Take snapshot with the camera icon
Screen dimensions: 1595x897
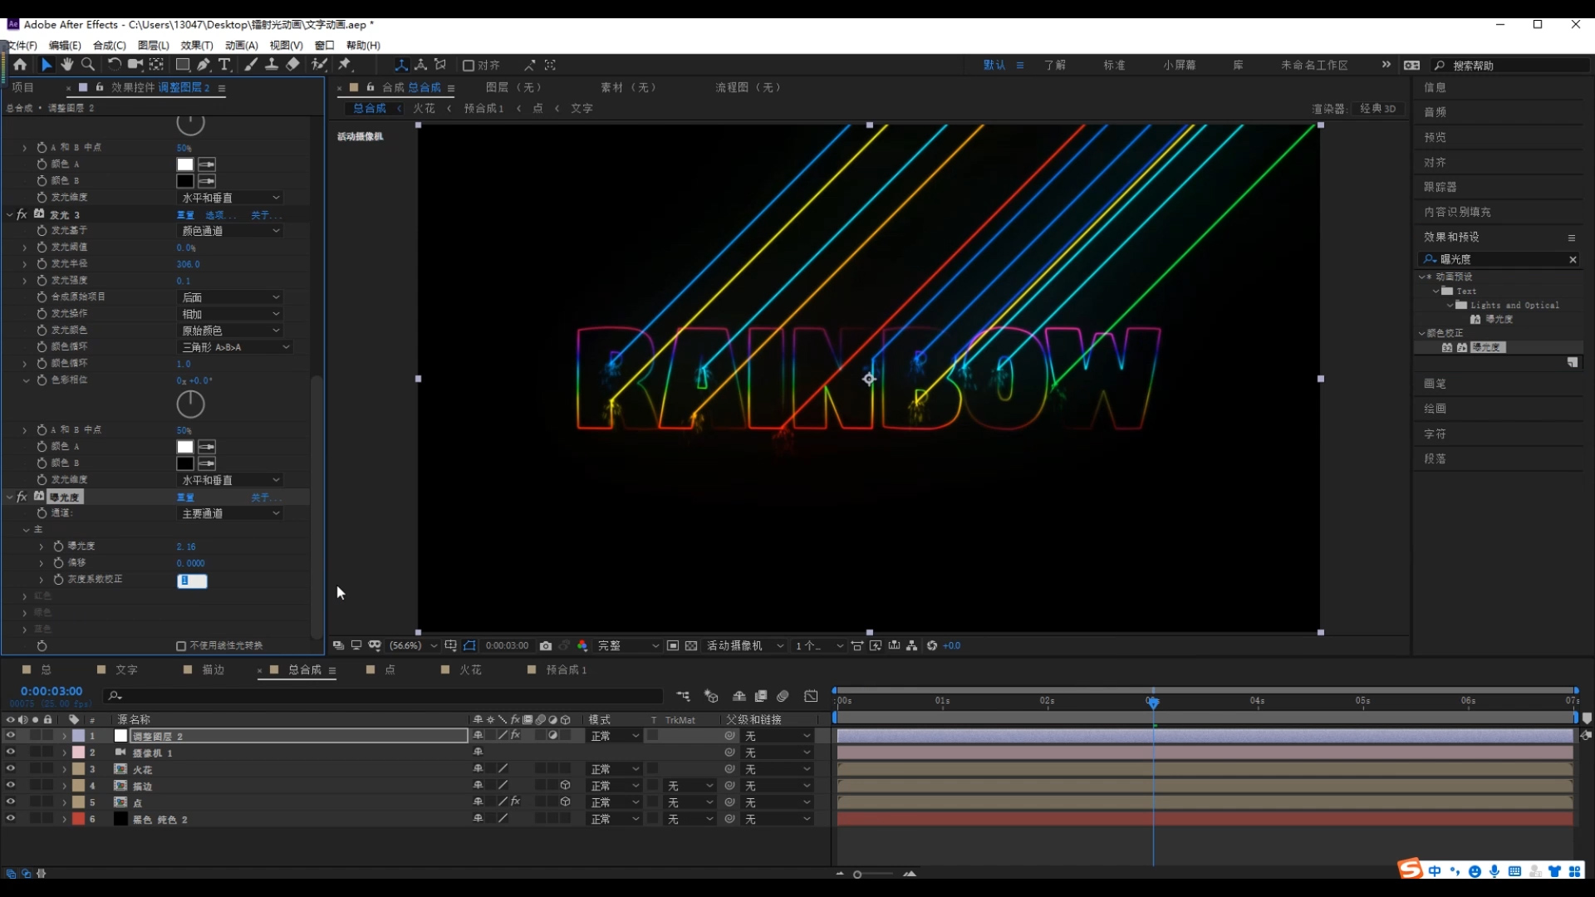[x=545, y=645]
